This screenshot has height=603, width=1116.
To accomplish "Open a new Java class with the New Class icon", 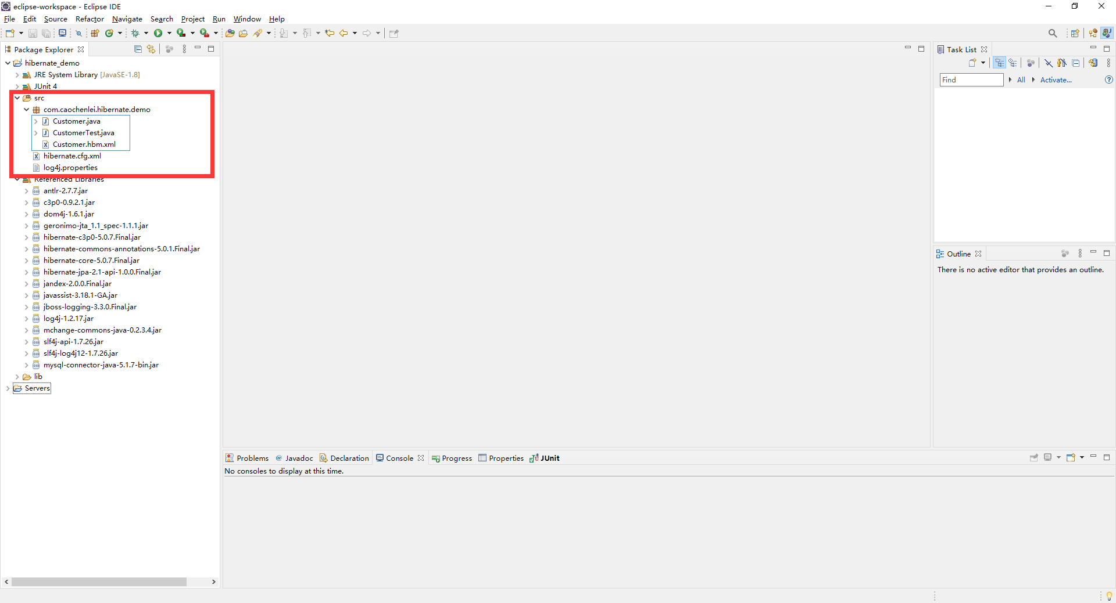I will (109, 33).
